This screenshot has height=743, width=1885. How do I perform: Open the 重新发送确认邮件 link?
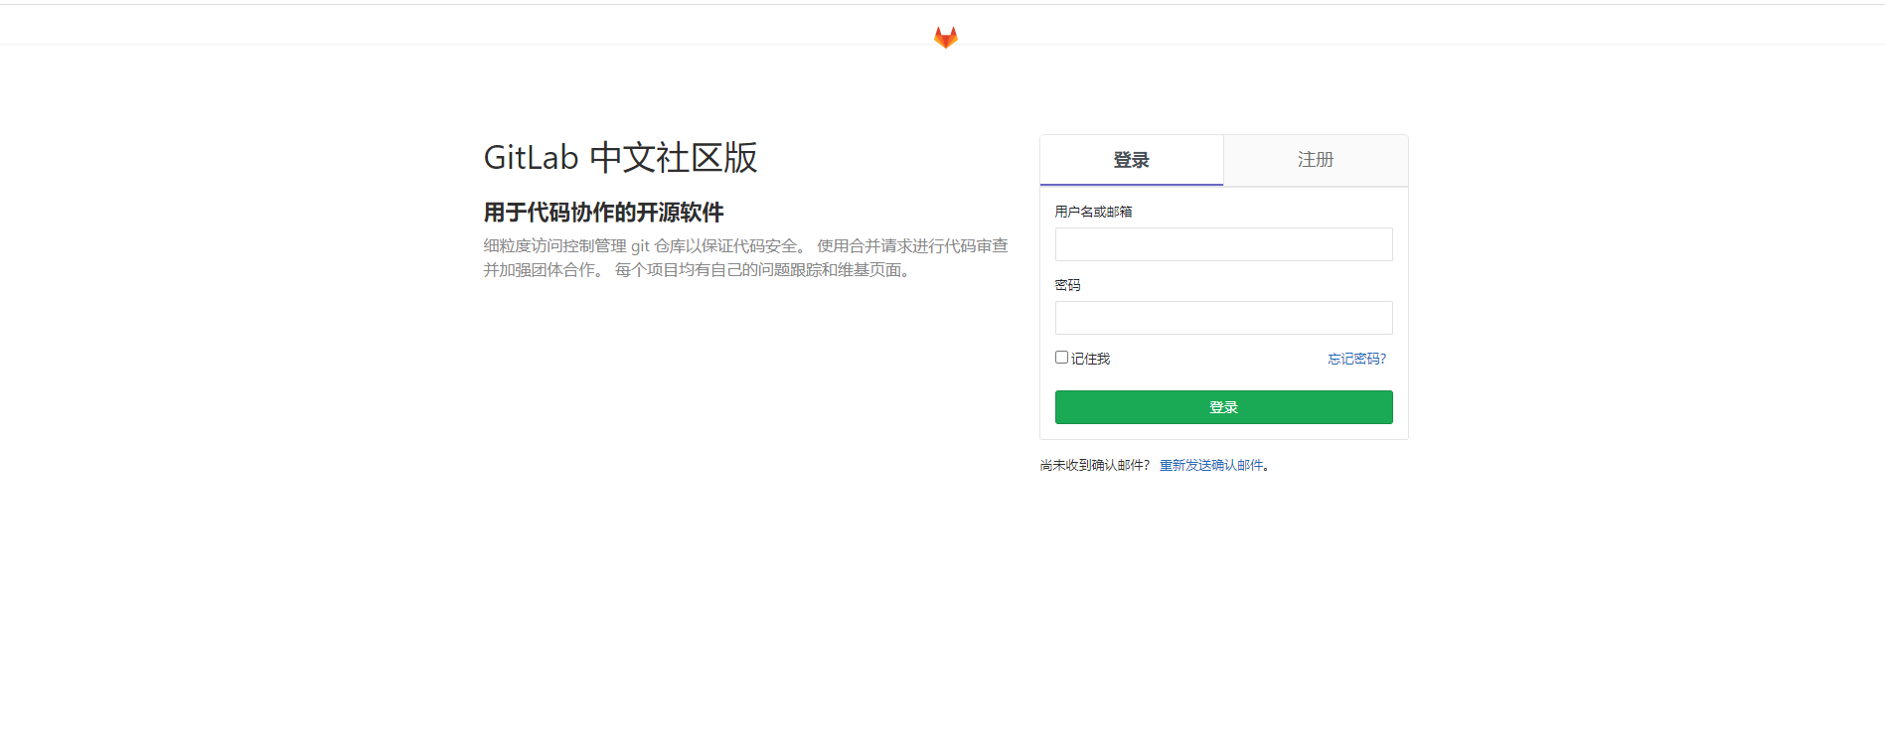1211,465
